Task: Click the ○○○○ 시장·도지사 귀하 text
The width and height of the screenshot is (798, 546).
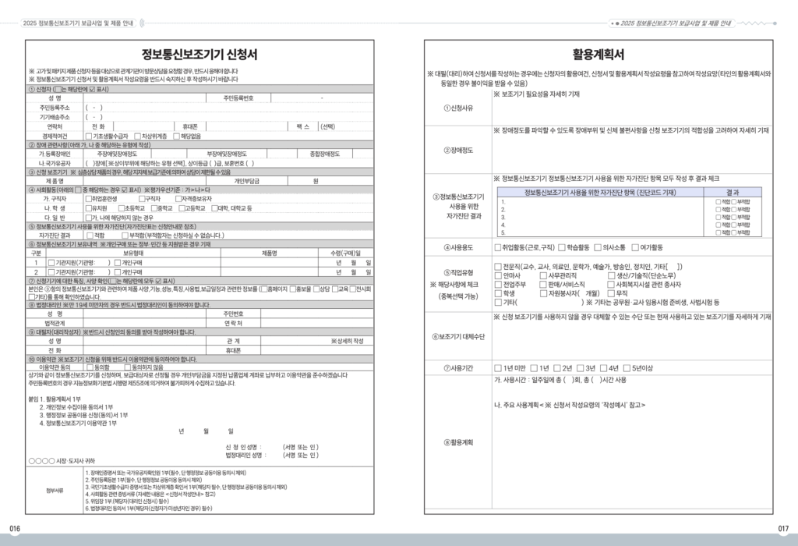Action: (62, 462)
